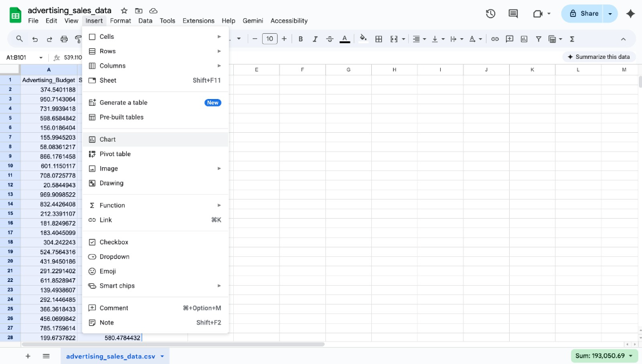Open the text color picker

(x=344, y=38)
